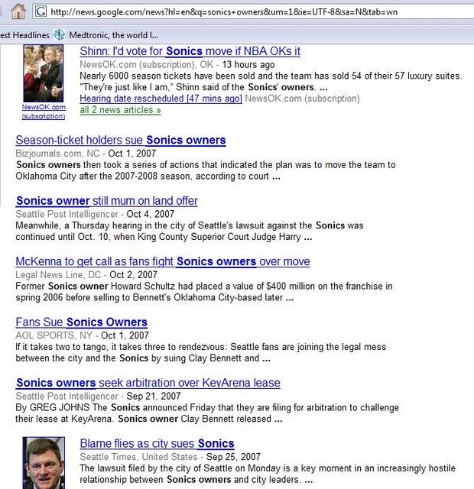The width and height of the screenshot is (474, 489).
Task: Click the Medtronic bookmark icon
Action: tap(59, 34)
